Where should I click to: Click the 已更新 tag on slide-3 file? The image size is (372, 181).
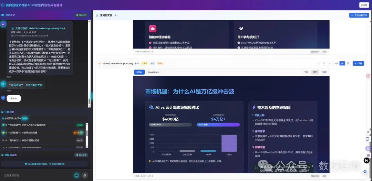pyautogui.click(x=144, y=64)
